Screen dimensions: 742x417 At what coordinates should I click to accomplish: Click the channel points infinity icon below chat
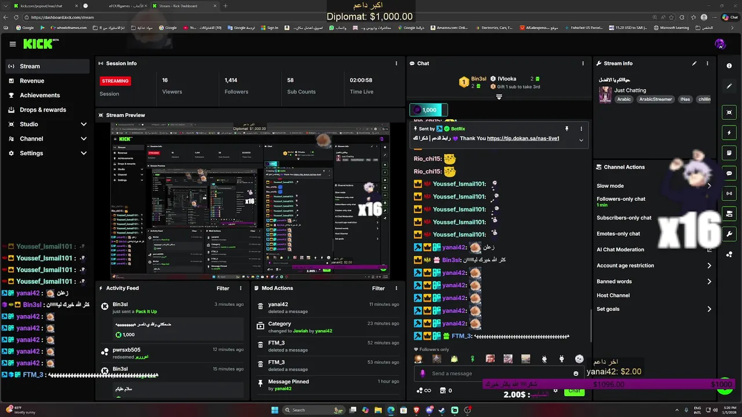[424, 390]
